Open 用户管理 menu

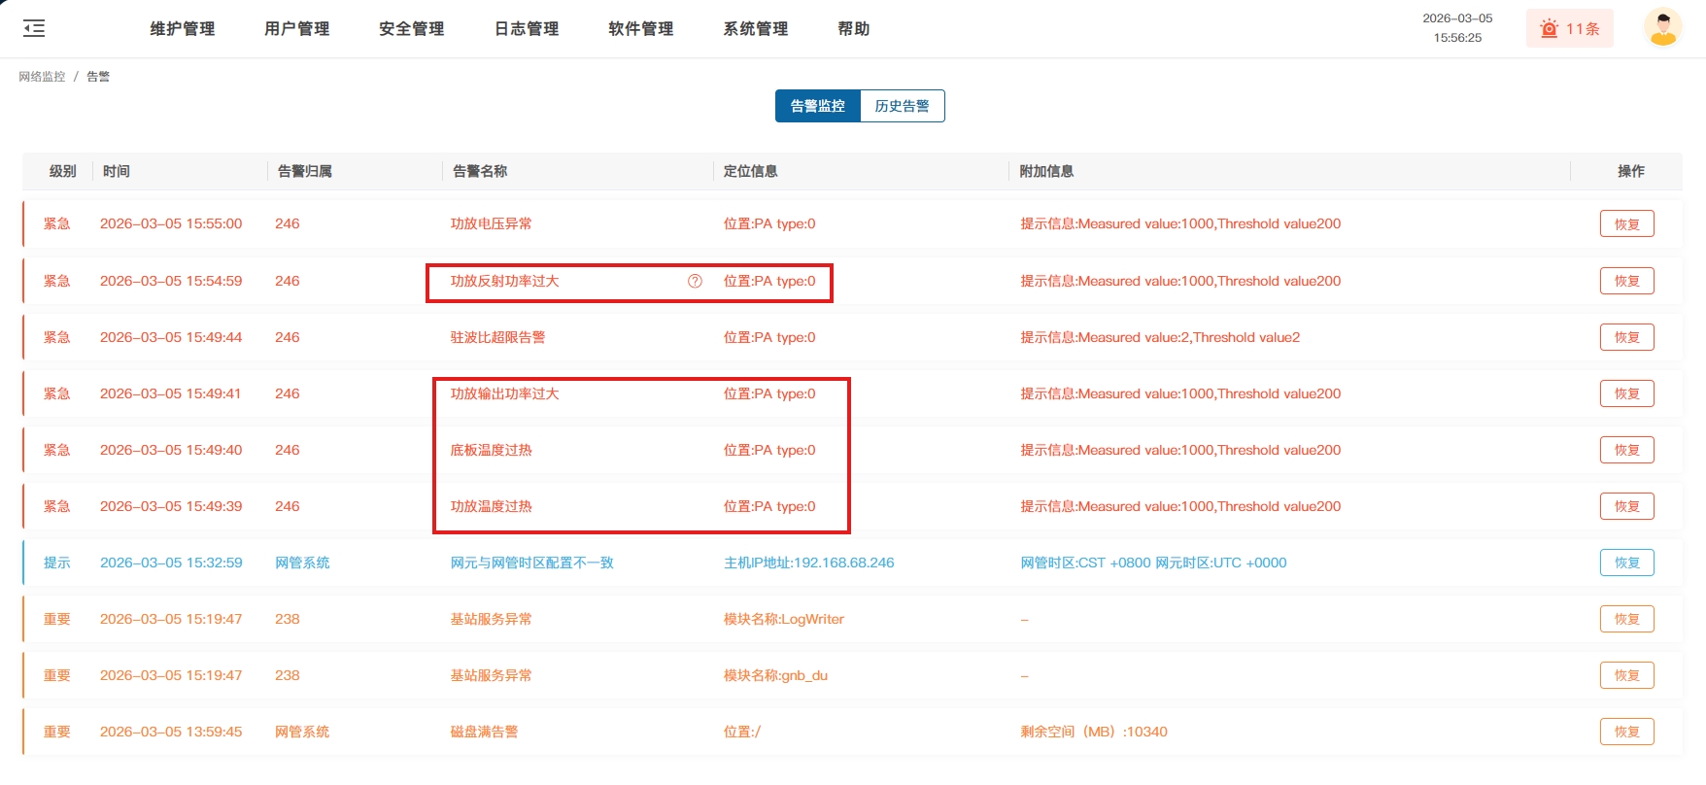[x=296, y=29]
